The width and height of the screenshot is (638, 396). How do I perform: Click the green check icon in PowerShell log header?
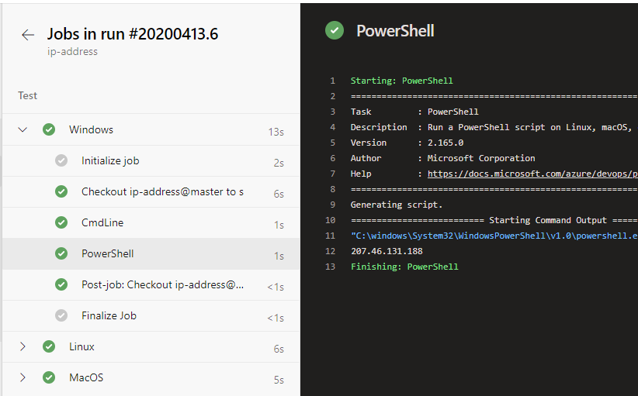coord(335,30)
